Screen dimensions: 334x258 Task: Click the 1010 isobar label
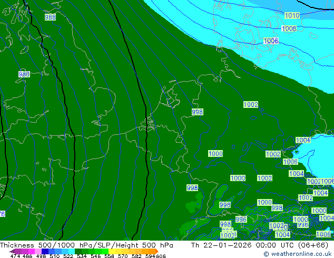click(x=292, y=16)
